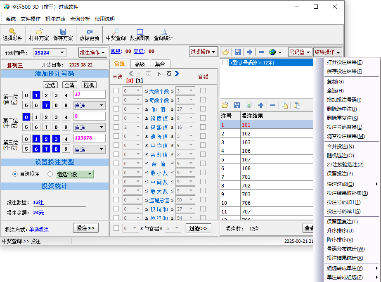This screenshot has width=381, height=282.
Task: Save the plan using 保存方案
Action: [x=63, y=32]
